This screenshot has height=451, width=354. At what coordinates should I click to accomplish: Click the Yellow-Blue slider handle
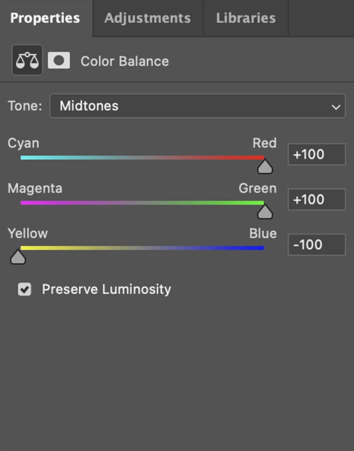pos(18,257)
